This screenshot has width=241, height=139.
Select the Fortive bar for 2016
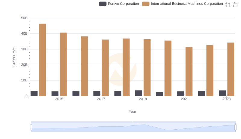[76, 94]
